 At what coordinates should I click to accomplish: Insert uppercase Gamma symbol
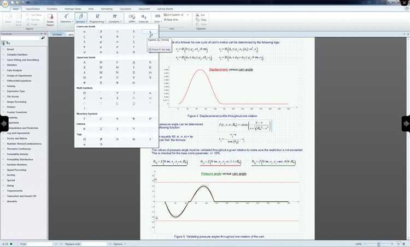117,62
